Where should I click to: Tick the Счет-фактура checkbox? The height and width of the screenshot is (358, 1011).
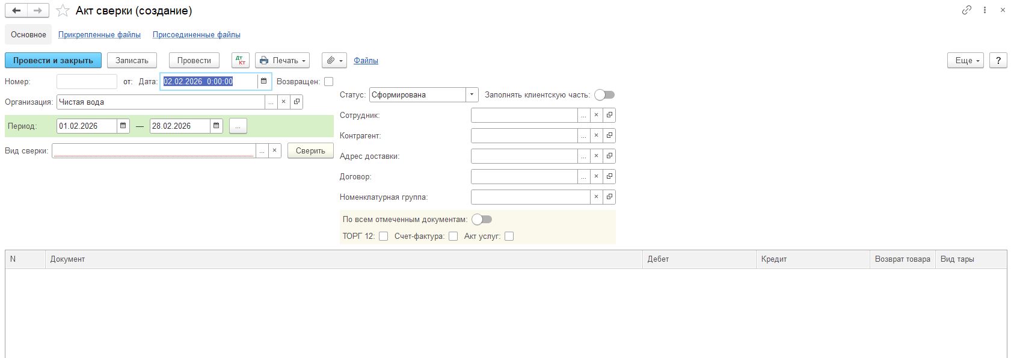453,236
